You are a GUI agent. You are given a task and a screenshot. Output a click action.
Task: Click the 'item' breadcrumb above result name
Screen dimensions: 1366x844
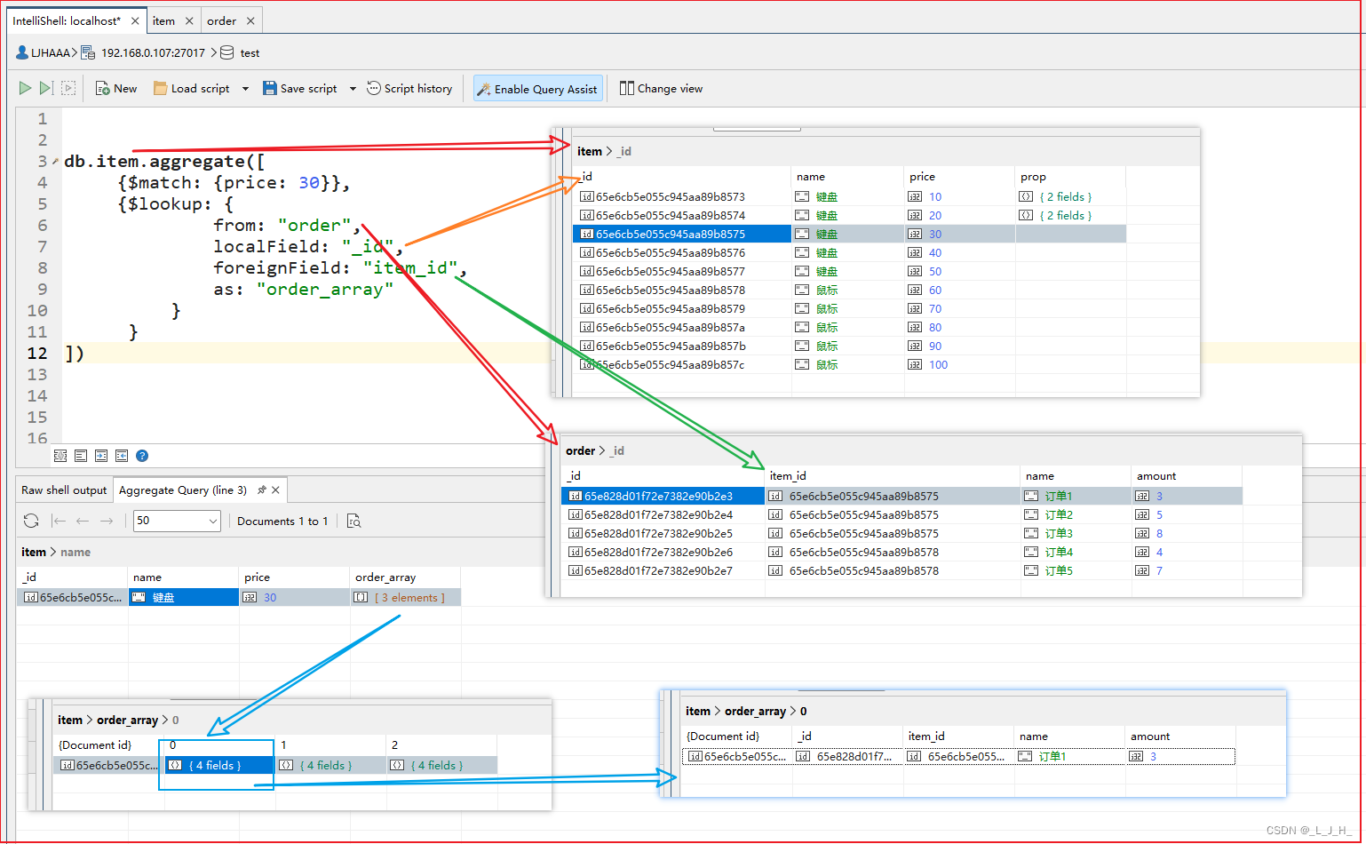click(x=33, y=552)
